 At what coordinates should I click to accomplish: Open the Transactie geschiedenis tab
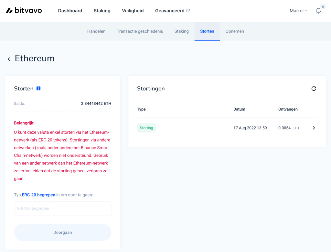click(x=140, y=31)
